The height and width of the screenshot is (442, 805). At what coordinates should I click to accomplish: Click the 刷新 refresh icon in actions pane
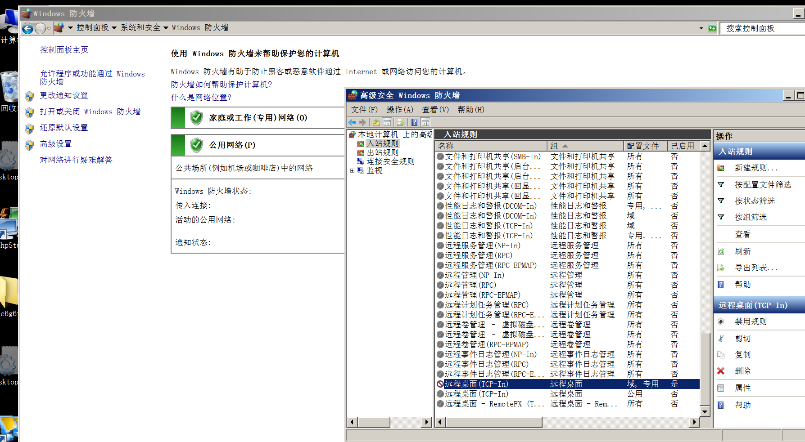click(721, 251)
